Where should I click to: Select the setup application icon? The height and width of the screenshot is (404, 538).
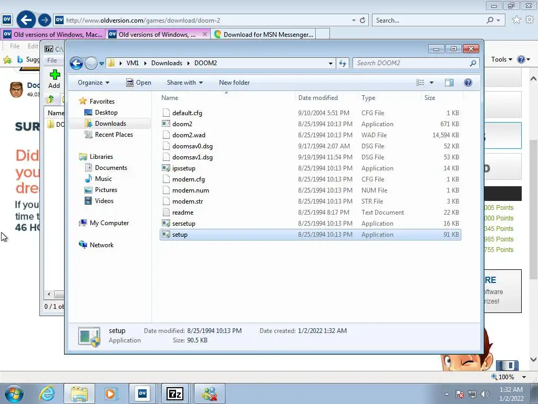(166, 234)
